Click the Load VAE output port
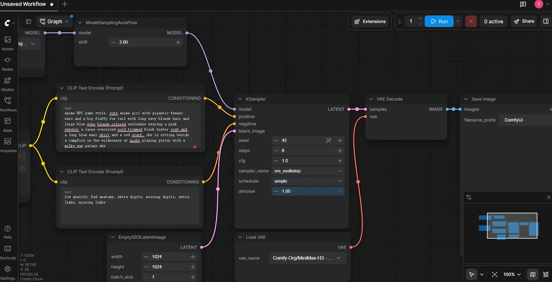Image resolution: width=552 pixels, height=282 pixels. tap(351, 247)
